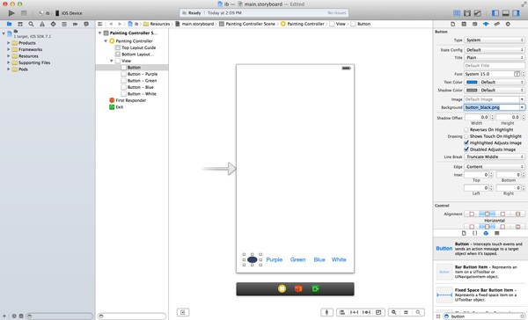Open the Background image dropdown arrow
This screenshot has width=528, height=320.
[522, 107]
